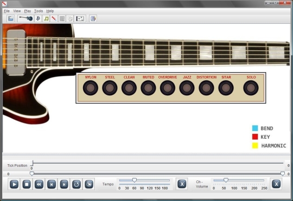
Task: Click the skip to start button
Action: [52, 184]
